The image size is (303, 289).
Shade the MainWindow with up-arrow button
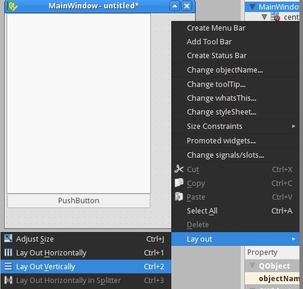[175, 6]
